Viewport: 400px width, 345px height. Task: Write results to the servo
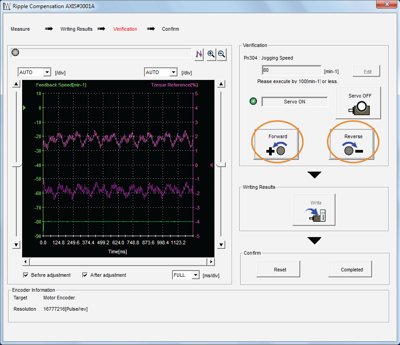314,210
